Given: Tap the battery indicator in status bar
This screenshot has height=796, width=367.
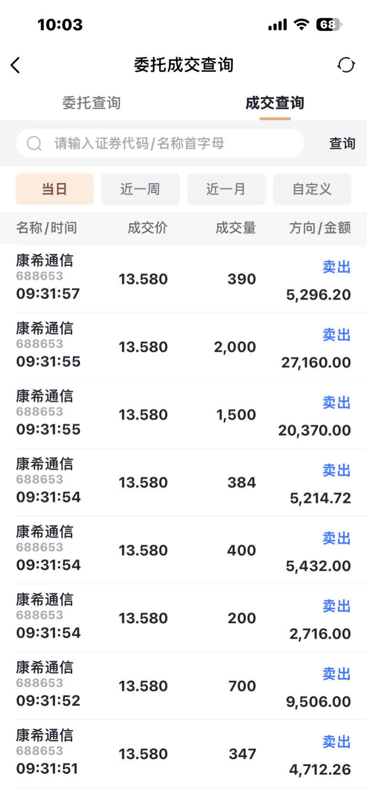Looking at the screenshot, I should pos(328,24).
